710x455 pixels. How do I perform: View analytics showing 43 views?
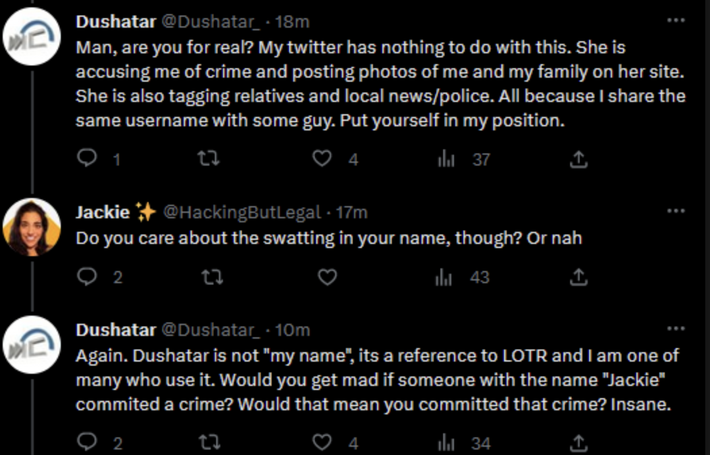(443, 278)
